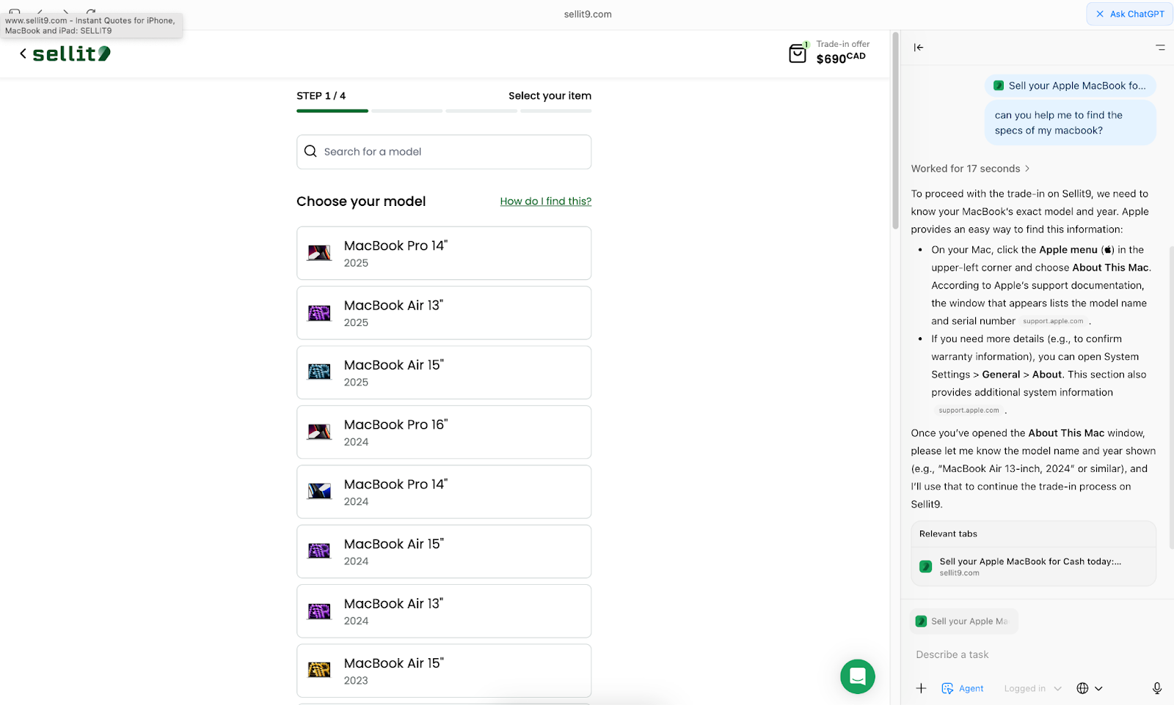Screen dimensions: 1174x705
Task: Click the MacBook Air 15" 2023 thumbnail
Action: click(x=319, y=671)
